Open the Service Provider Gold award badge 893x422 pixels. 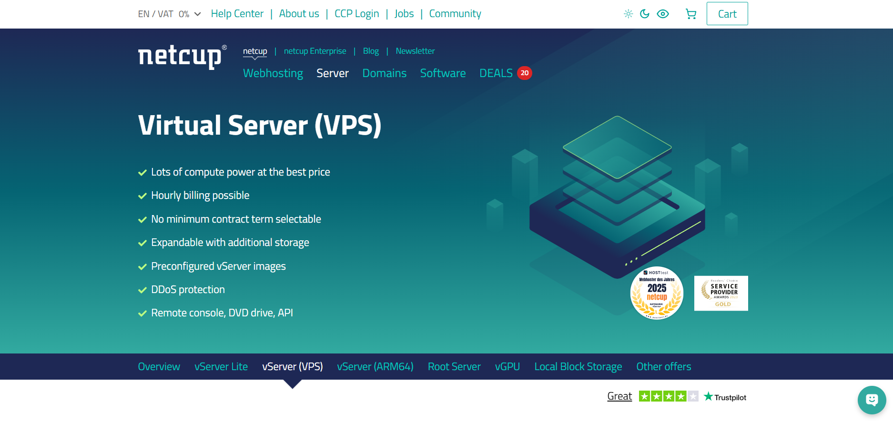click(721, 293)
